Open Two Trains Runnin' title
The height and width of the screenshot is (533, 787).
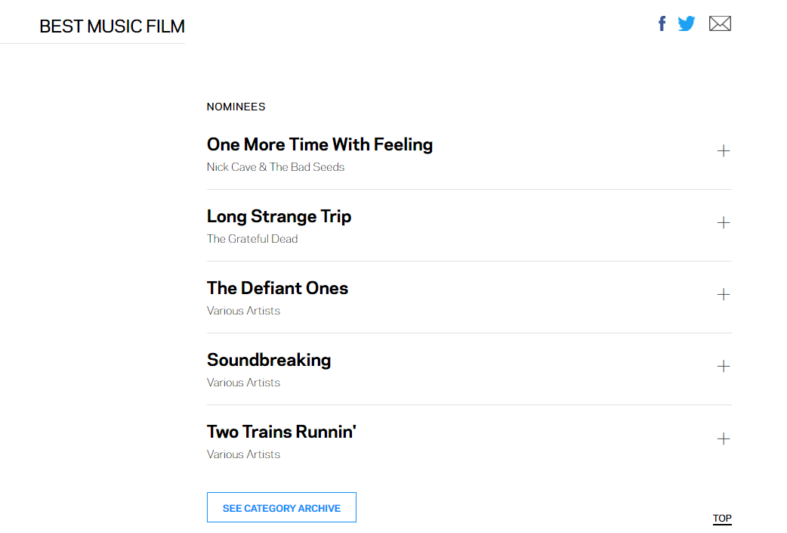281,432
